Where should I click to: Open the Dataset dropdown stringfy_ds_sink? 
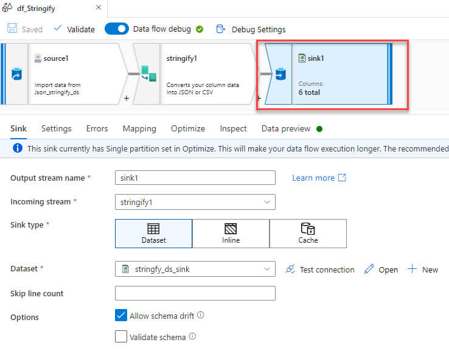click(x=267, y=269)
